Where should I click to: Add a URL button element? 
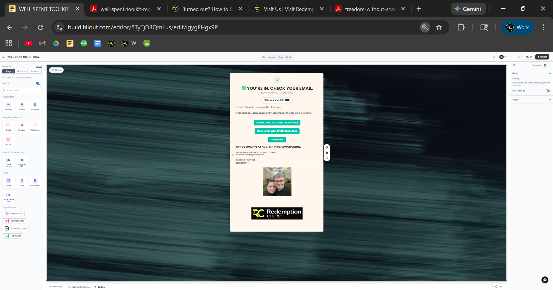[35, 126]
